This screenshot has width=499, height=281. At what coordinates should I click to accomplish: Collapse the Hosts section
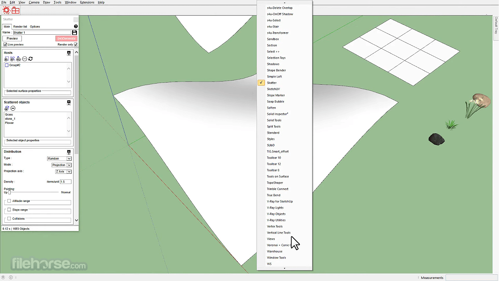click(69, 53)
